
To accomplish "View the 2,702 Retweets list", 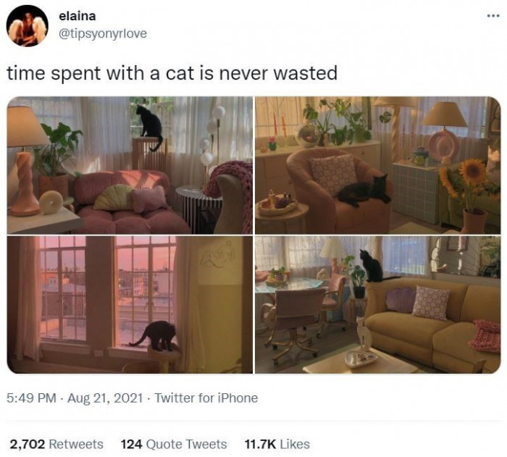I will [x=56, y=444].
